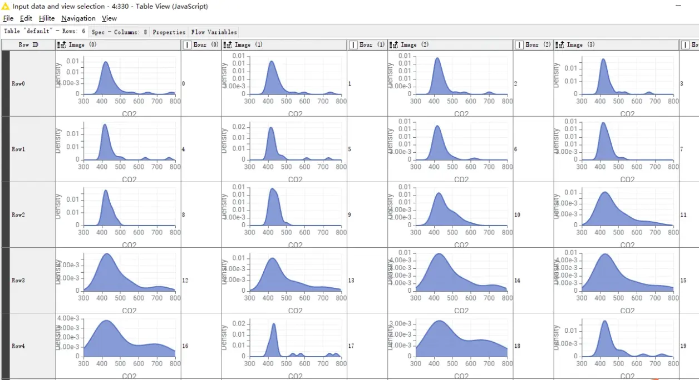This screenshot has width=699, height=380.
Task: Switch to the Properties tab
Action: pyautogui.click(x=169, y=32)
